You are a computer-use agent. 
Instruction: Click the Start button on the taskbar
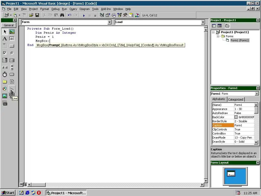(x=8, y=193)
